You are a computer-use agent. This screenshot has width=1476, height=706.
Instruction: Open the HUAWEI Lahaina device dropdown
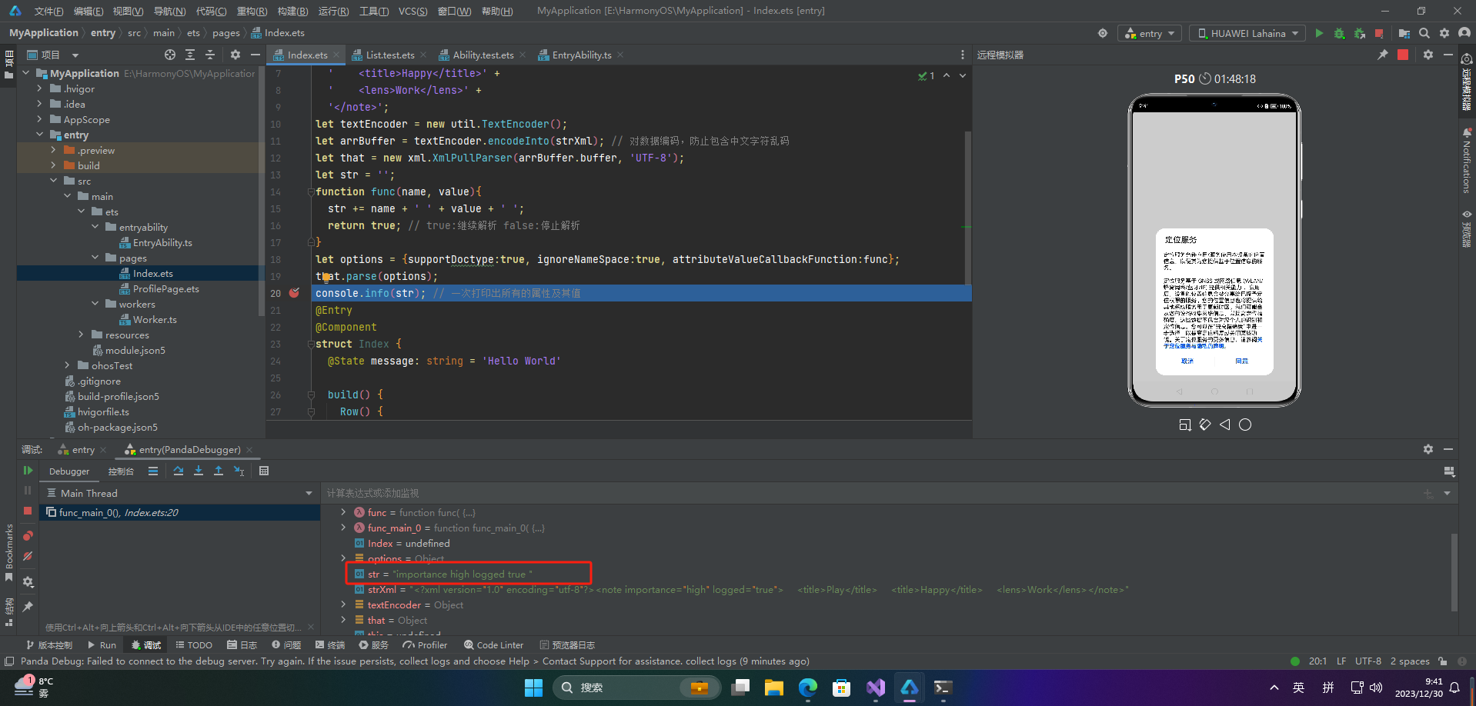[1247, 33]
